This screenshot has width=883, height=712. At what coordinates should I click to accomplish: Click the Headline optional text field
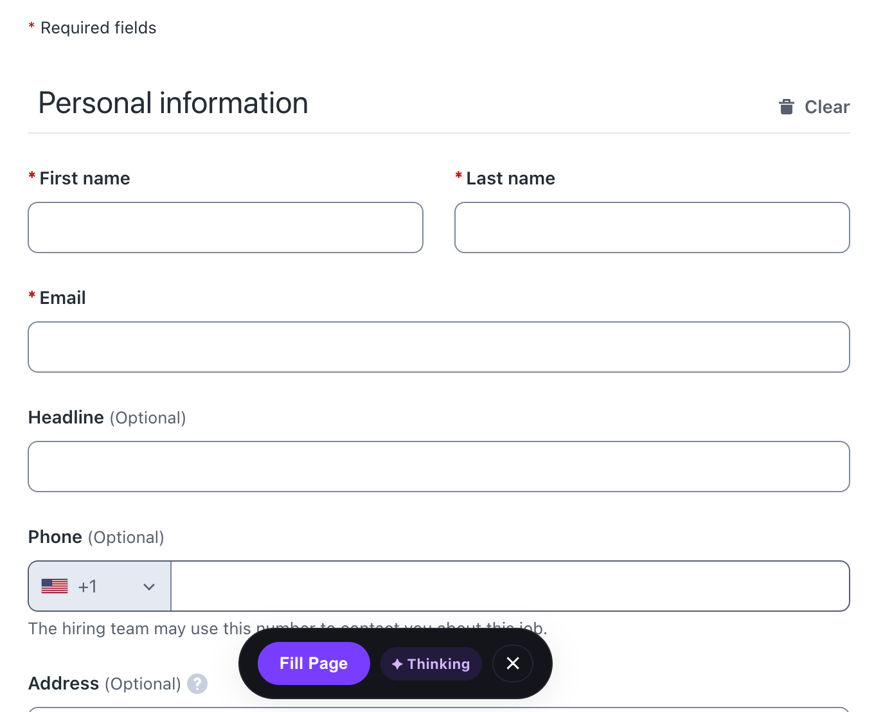438,467
